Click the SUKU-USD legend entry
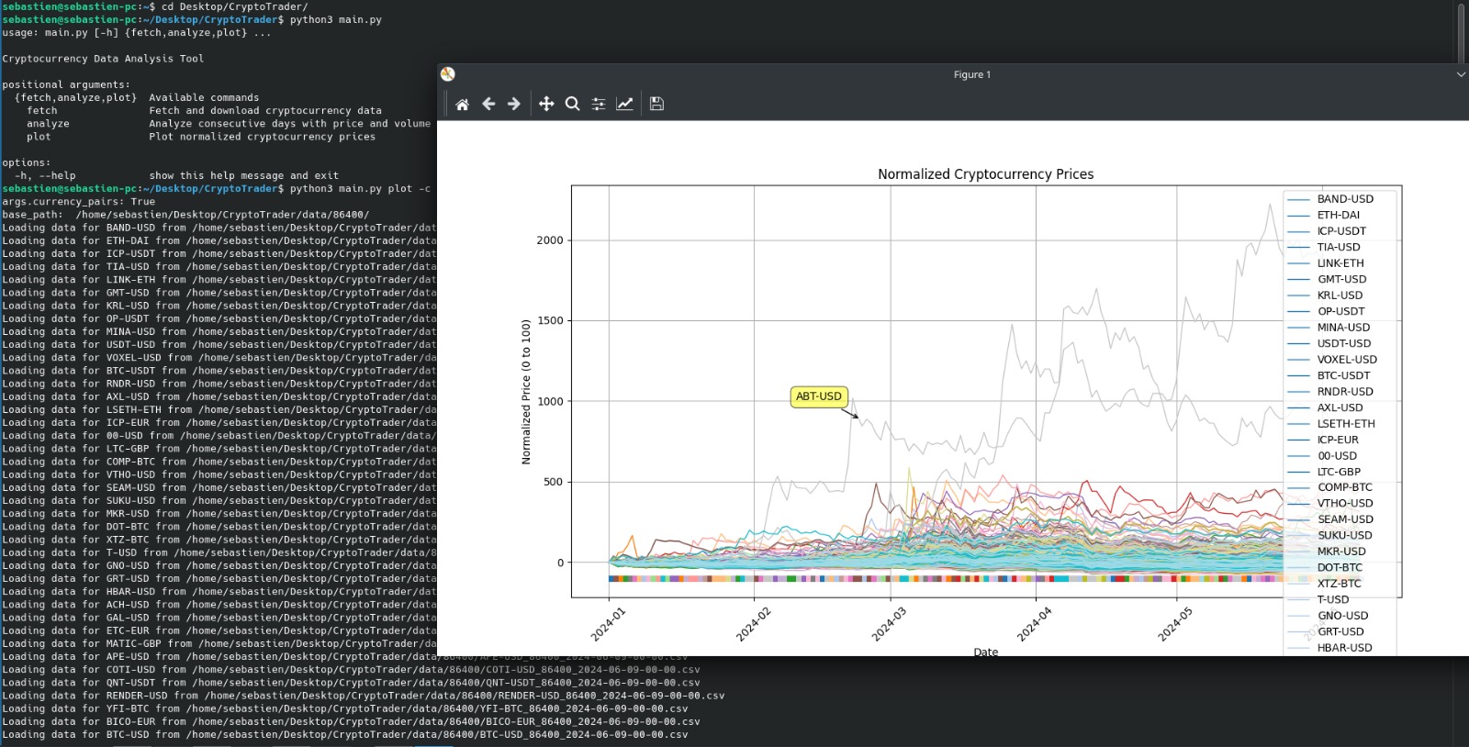Viewport: 1469px width, 747px height. [1330, 535]
